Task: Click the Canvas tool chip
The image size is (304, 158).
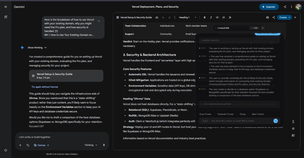Action: 40,145
